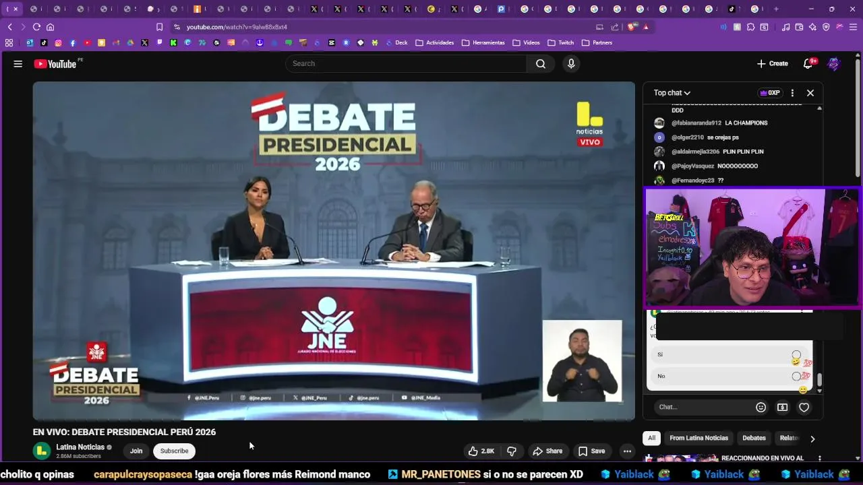Click the debate video player

coord(334,251)
